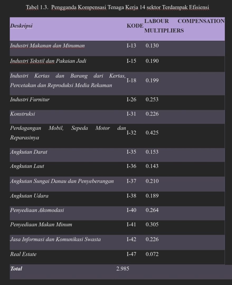Screen dimensions: 232x285
Task: Place cursor in 'Industri Furnitur' cell
Action: point(30,99)
